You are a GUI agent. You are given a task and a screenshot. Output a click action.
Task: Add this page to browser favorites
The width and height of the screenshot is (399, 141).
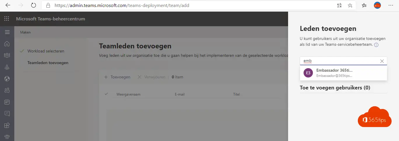(x=350, y=5)
